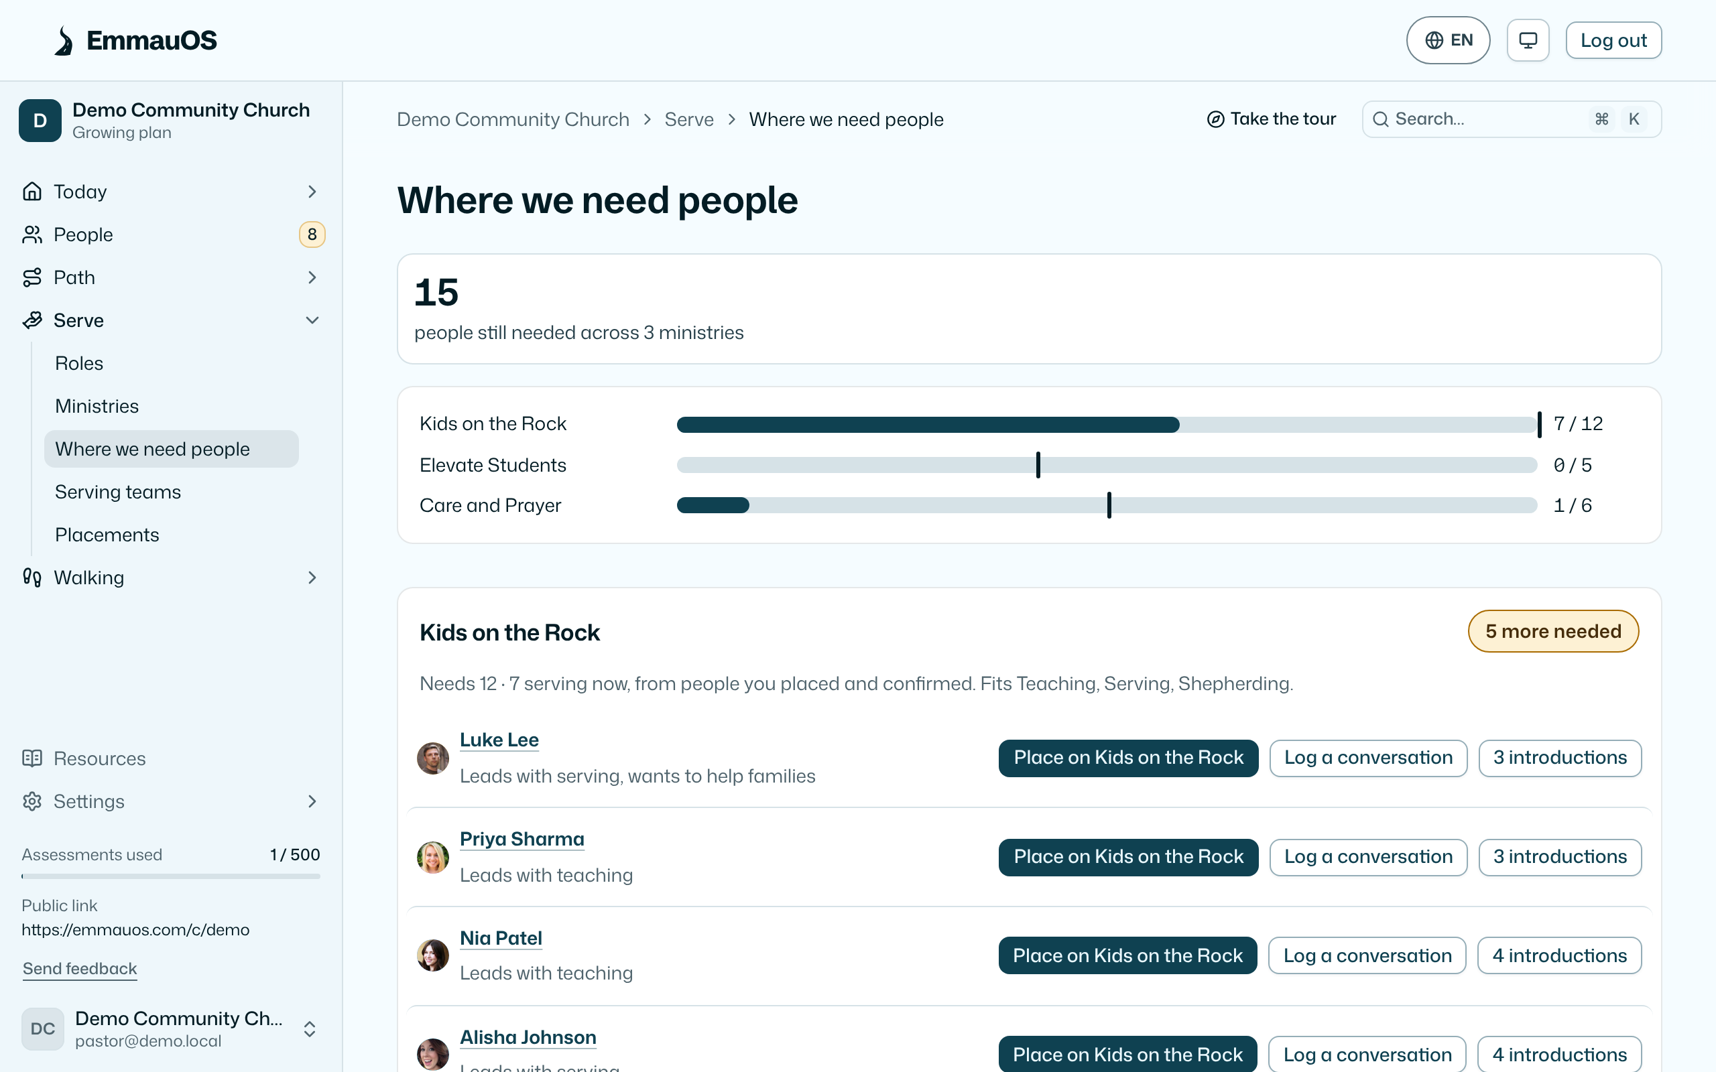The height and width of the screenshot is (1072, 1716).
Task: Click the Serve hand icon
Action: click(x=32, y=320)
